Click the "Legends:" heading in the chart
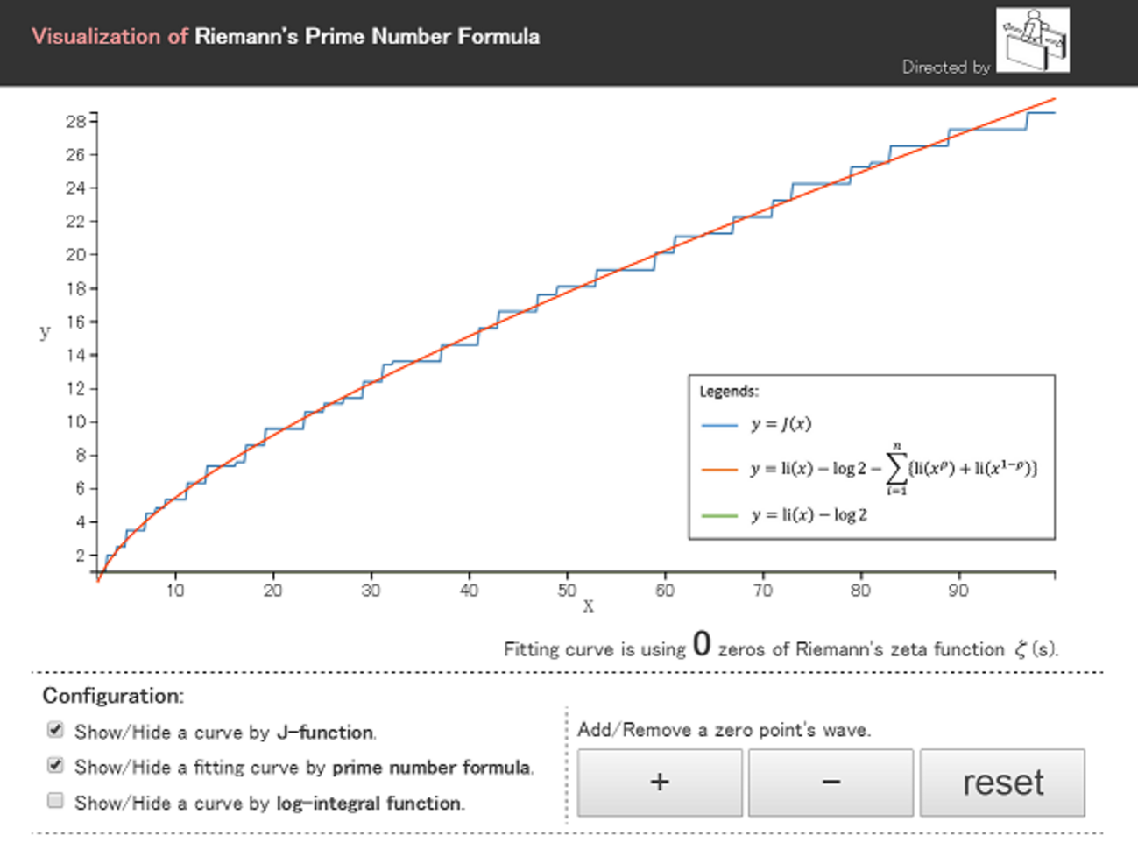This screenshot has height=857, width=1138. pyautogui.click(x=729, y=392)
